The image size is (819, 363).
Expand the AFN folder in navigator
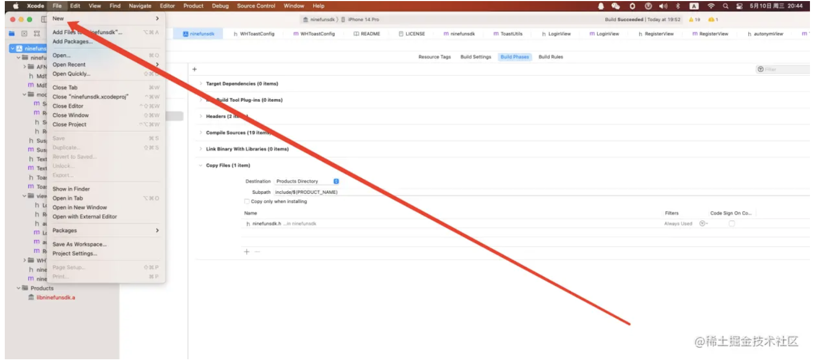click(24, 67)
